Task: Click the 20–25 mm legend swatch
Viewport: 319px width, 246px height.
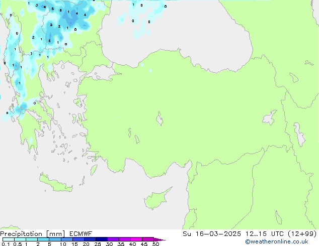Action: [x=90, y=239]
